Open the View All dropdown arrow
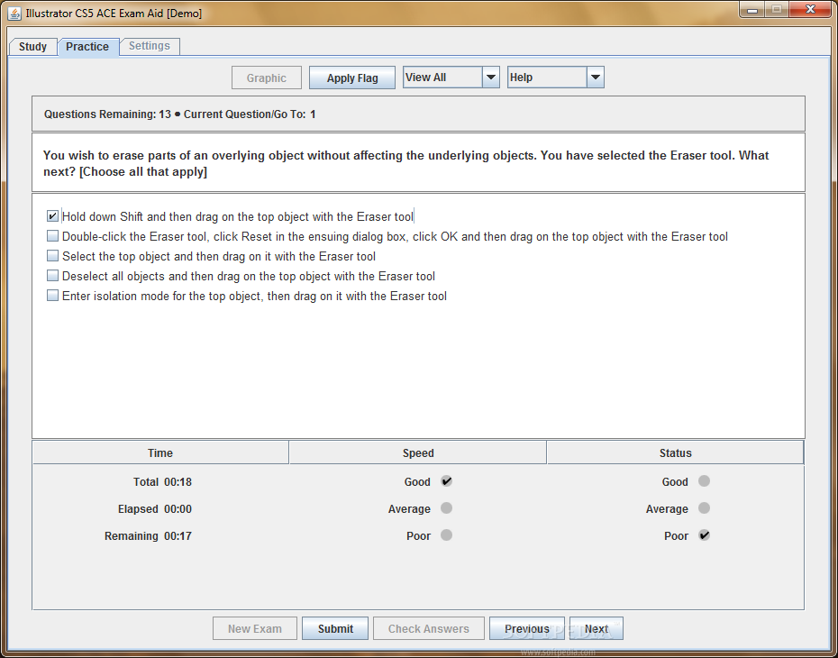Screen dimensions: 838x658 [490, 78]
